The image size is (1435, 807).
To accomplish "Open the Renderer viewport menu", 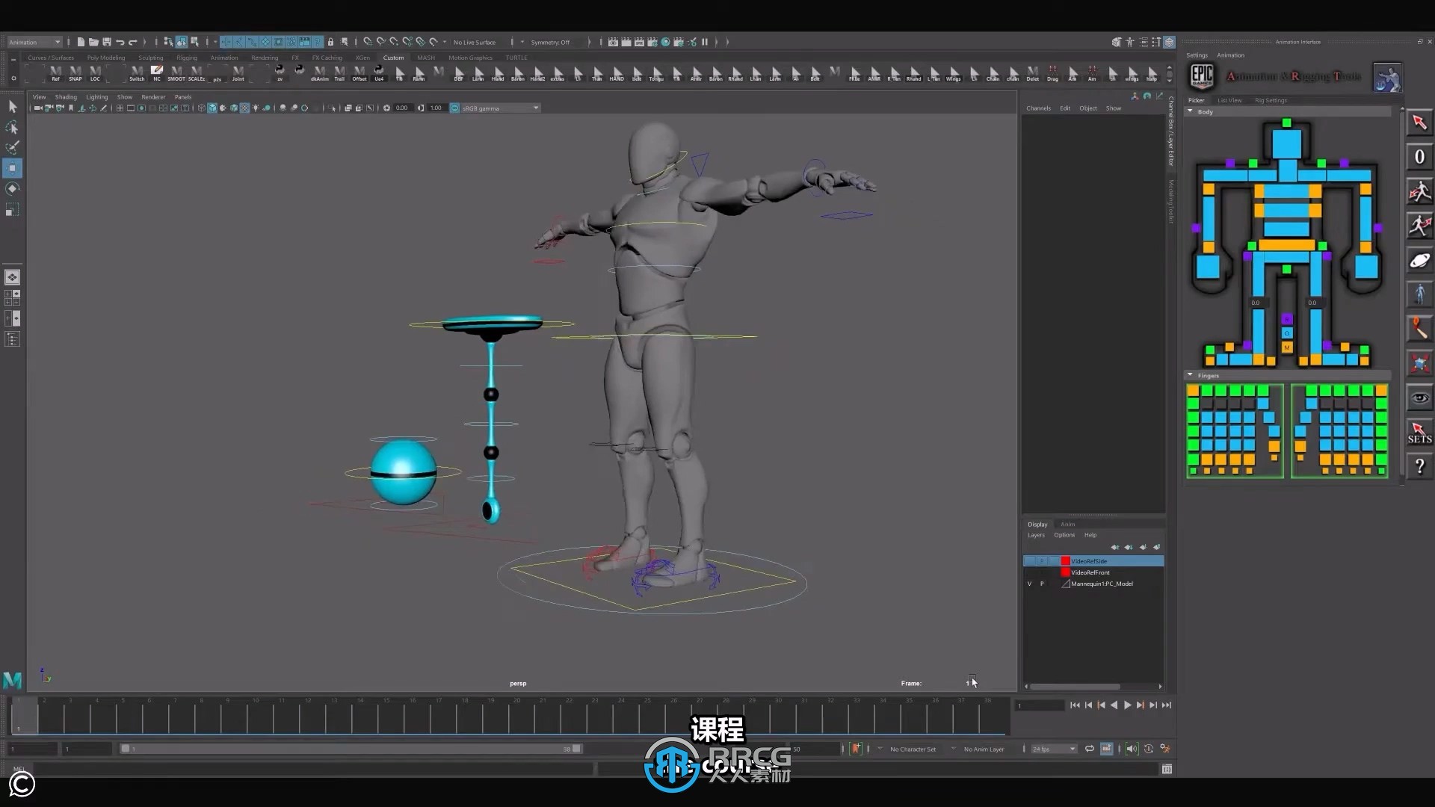I will click(153, 97).
